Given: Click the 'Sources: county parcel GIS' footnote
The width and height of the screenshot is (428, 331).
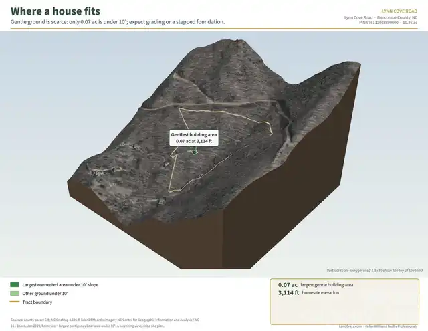Looking at the screenshot, I should click(x=105, y=323).
